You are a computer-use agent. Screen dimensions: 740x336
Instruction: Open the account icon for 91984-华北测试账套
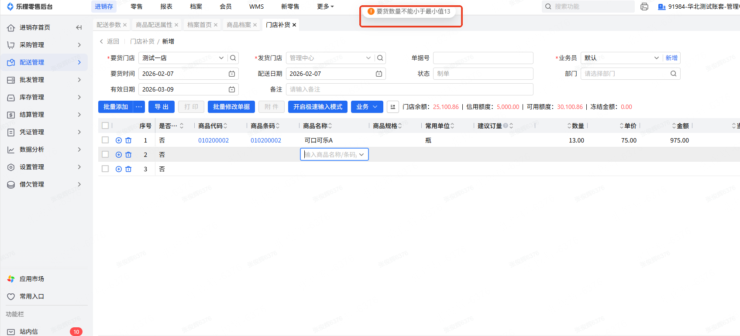662,7
